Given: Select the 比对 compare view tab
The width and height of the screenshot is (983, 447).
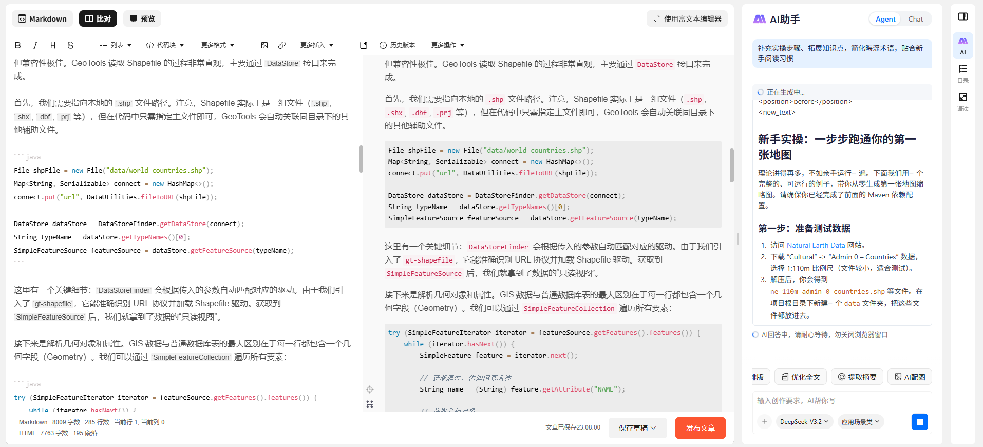Looking at the screenshot, I should point(98,18).
